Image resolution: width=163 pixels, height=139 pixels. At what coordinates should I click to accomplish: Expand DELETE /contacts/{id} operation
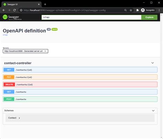[80, 85]
